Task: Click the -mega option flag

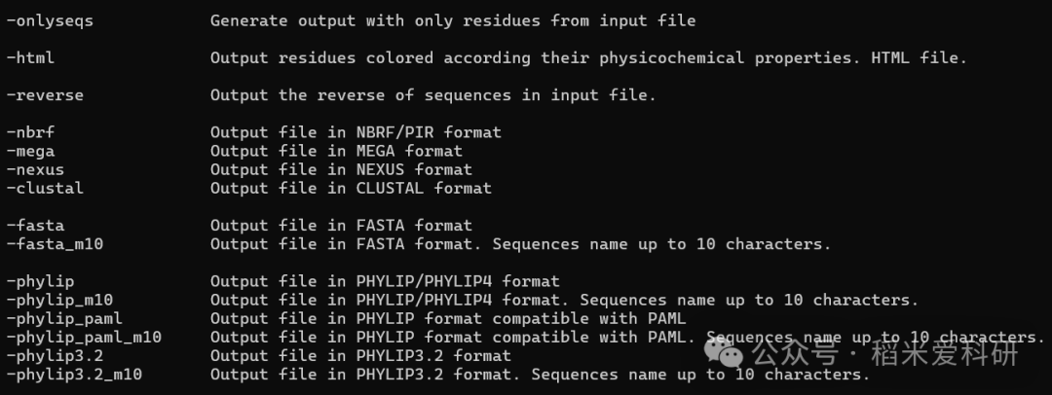Action: (30, 151)
